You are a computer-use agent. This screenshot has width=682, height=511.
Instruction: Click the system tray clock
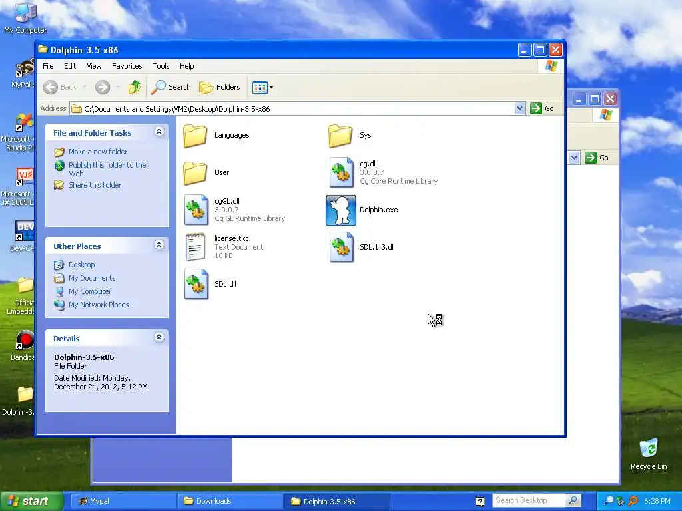click(657, 502)
